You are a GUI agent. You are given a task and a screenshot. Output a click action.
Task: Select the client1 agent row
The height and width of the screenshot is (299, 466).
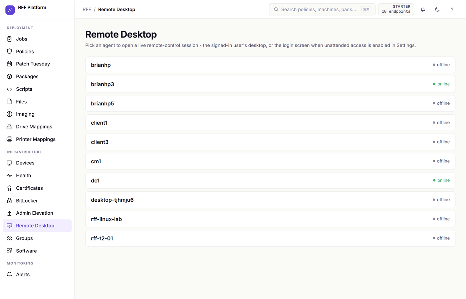coord(270,123)
